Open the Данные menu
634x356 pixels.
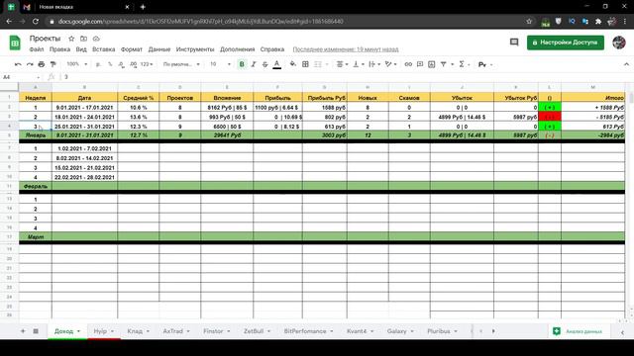159,49
